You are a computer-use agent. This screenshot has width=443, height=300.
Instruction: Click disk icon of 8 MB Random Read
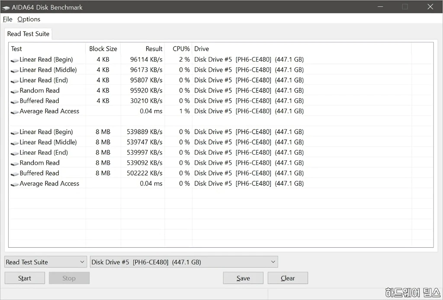15,164
